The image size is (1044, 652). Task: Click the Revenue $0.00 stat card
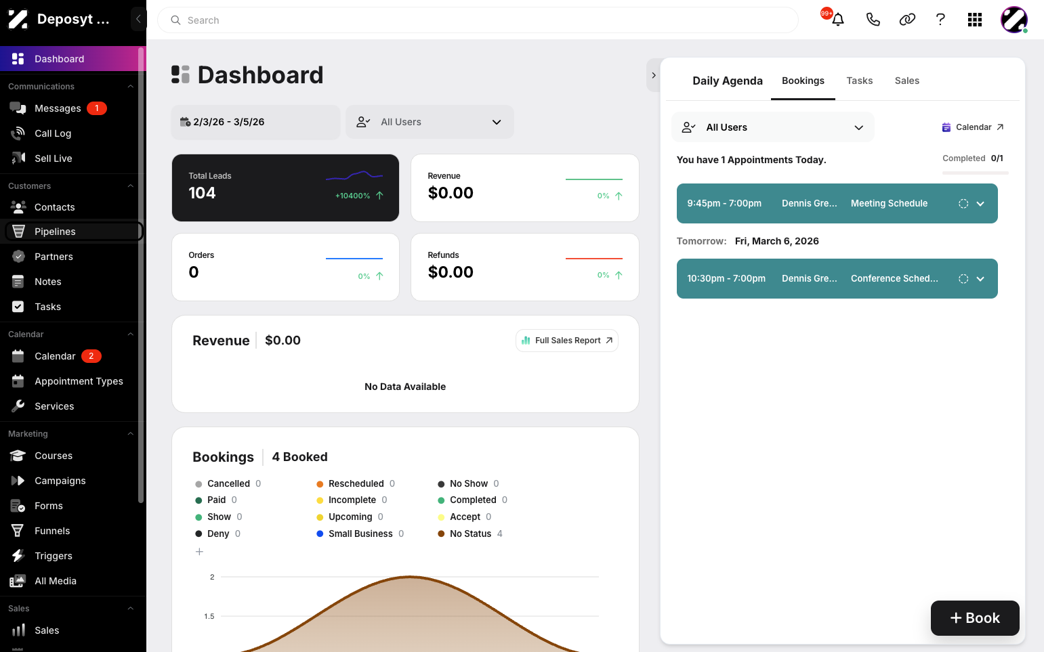point(525,188)
